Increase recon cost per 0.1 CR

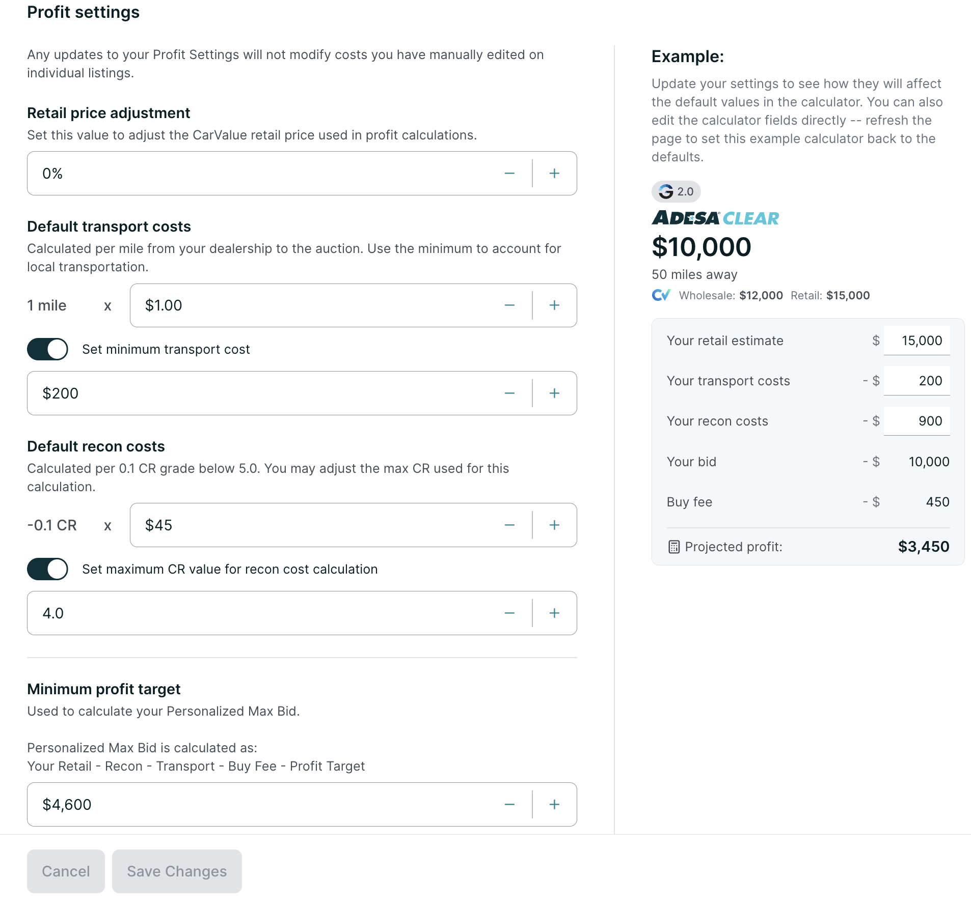pyautogui.click(x=554, y=525)
